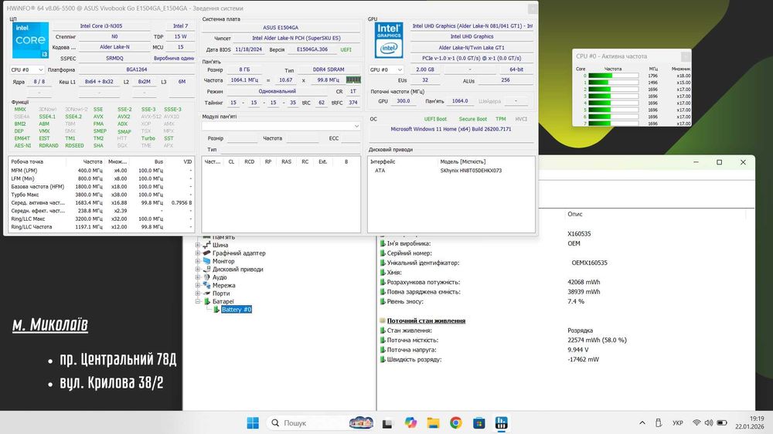Click the Intel Core i3-N305 name field
The image size is (773, 434).
[x=101, y=26]
